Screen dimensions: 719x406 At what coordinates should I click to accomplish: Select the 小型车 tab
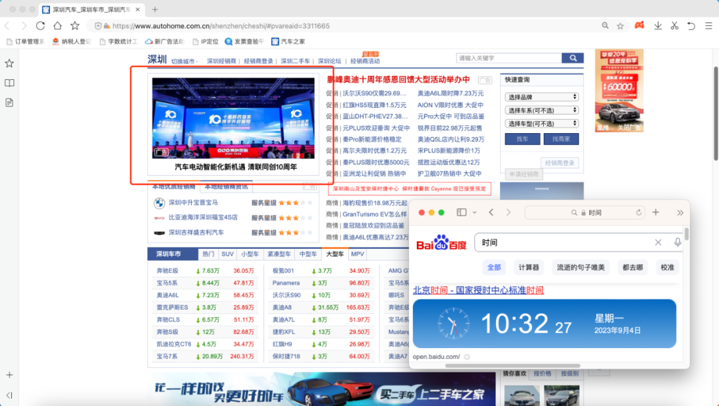coord(250,254)
